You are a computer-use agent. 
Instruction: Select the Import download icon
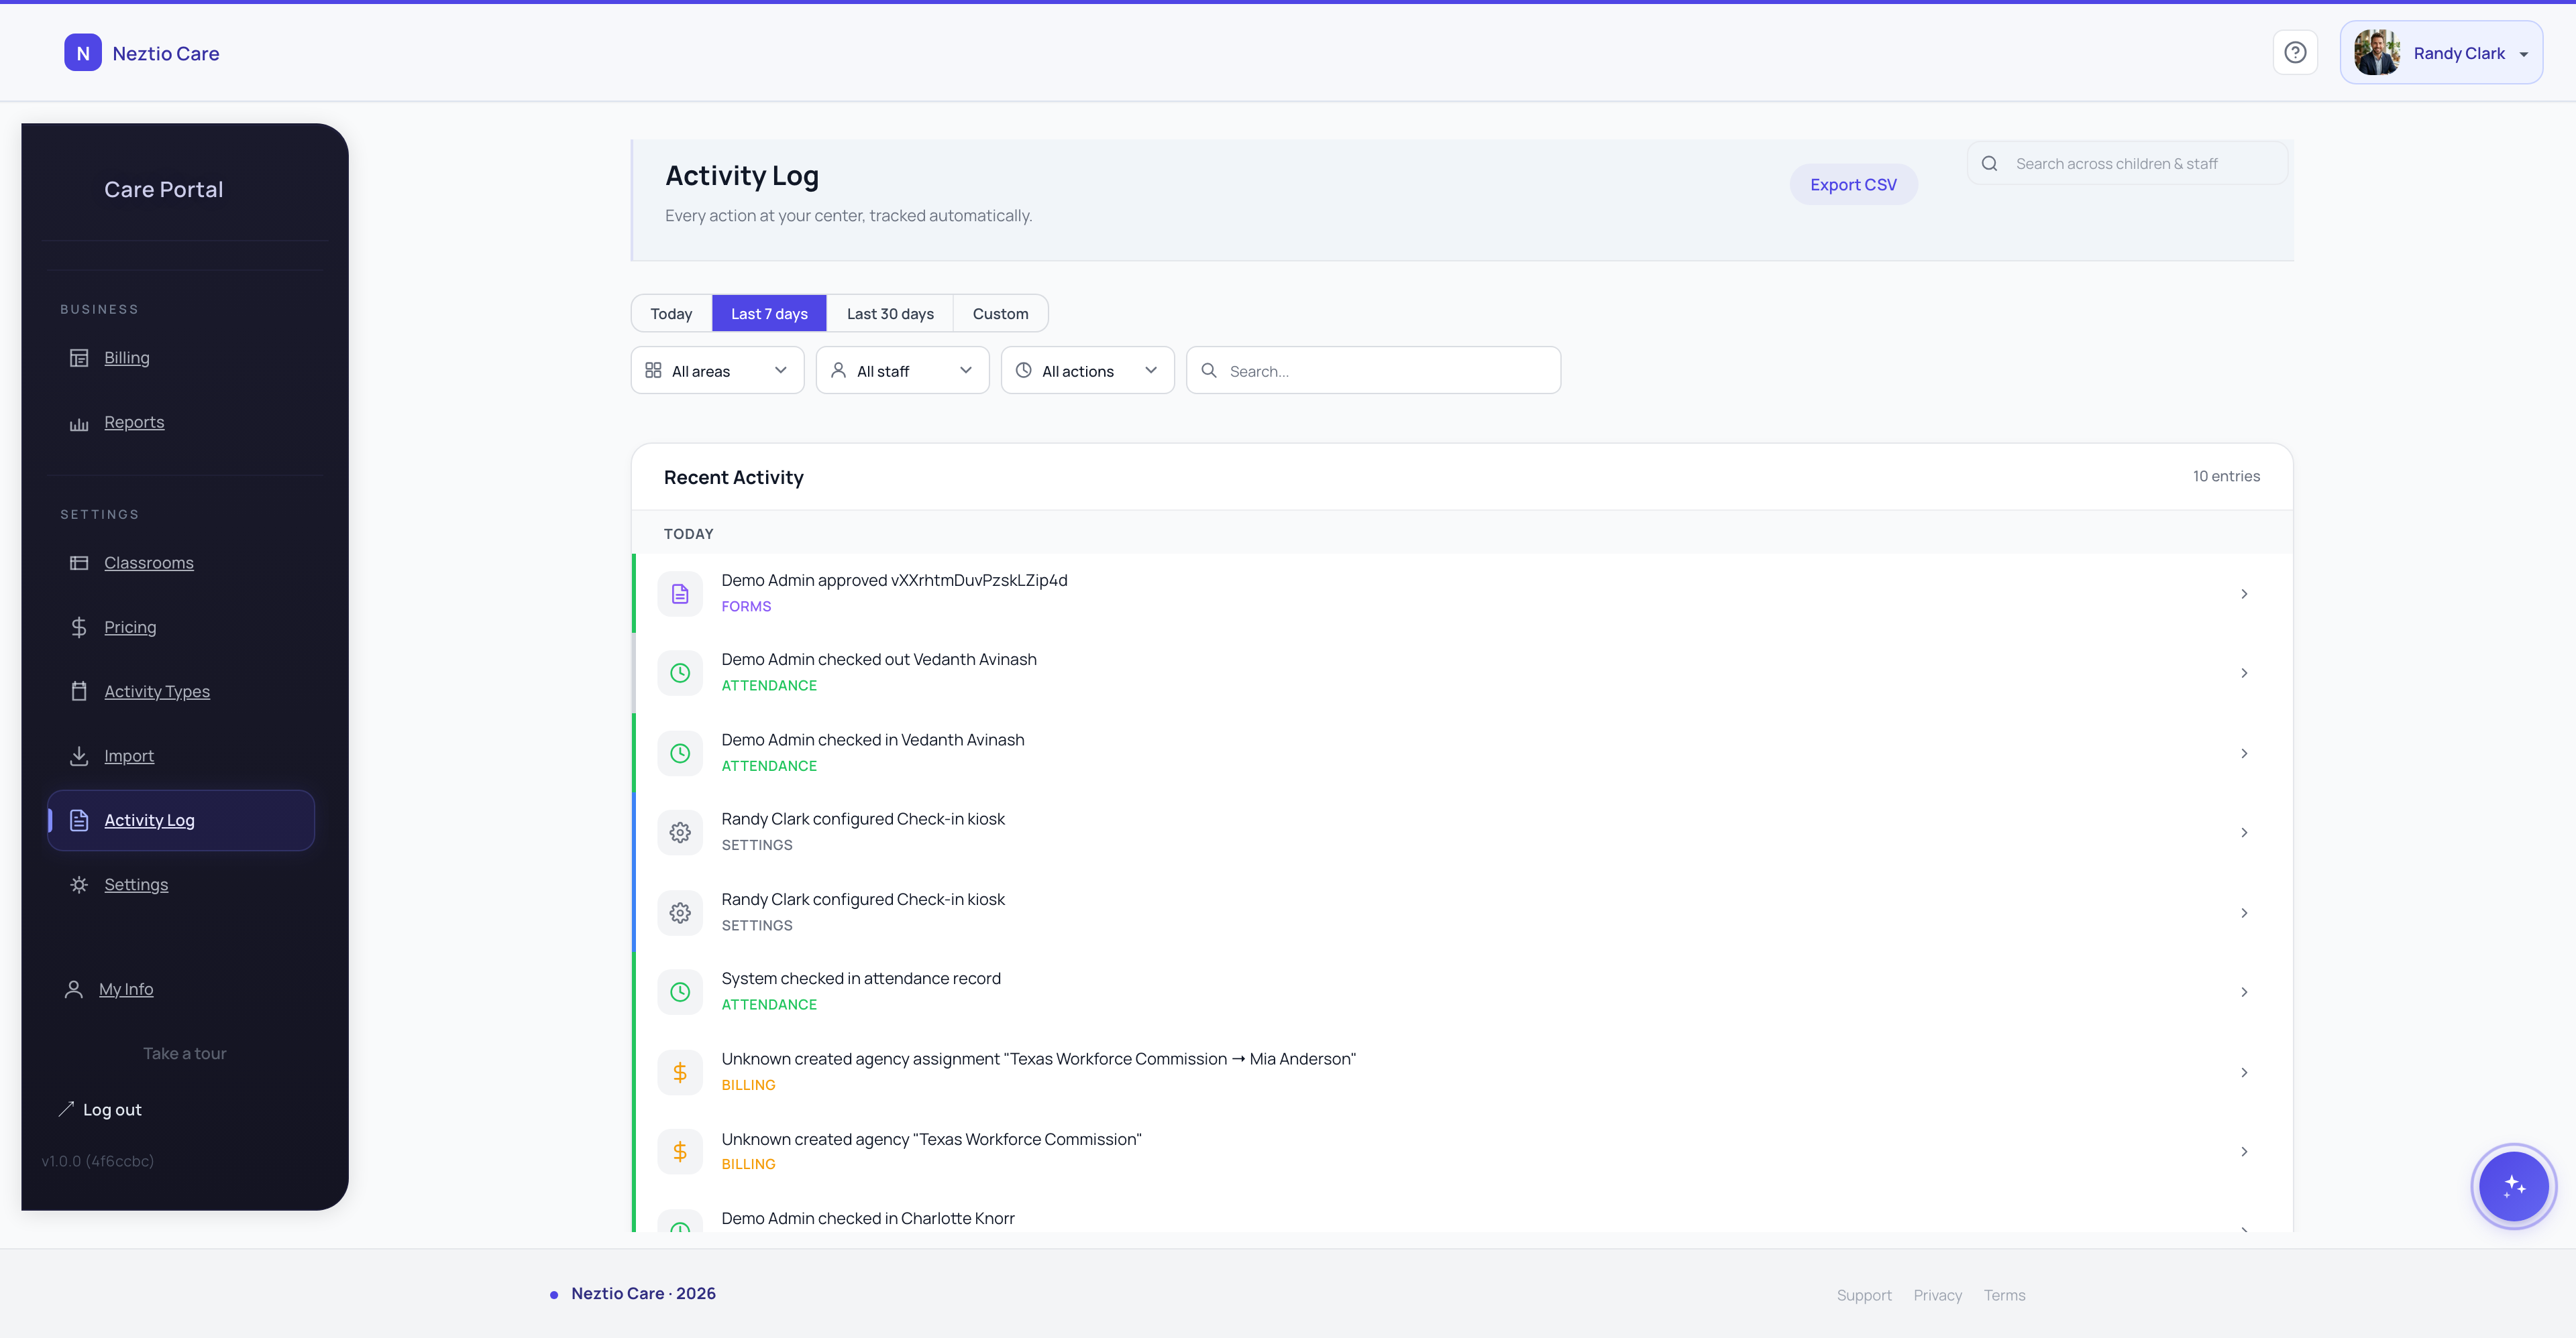point(79,755)
